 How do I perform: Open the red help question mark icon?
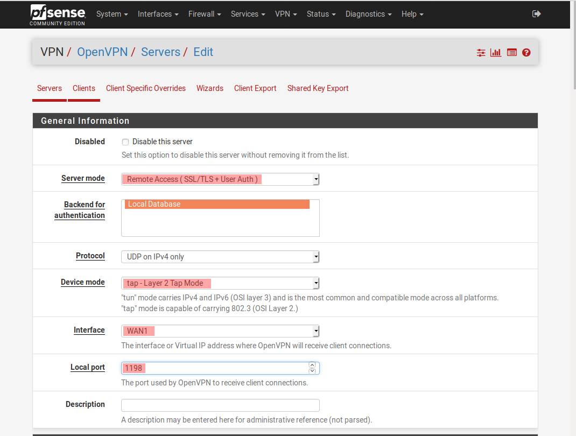526,53
